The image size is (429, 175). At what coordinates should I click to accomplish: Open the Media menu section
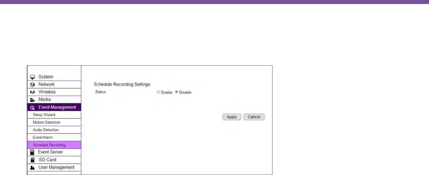click(x=54, y=100)
